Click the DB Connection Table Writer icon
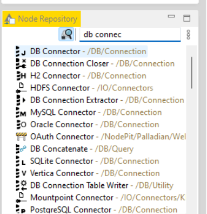 (21, 185)
